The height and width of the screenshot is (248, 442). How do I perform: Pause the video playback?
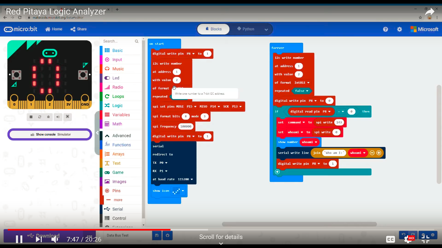point(19,239)
